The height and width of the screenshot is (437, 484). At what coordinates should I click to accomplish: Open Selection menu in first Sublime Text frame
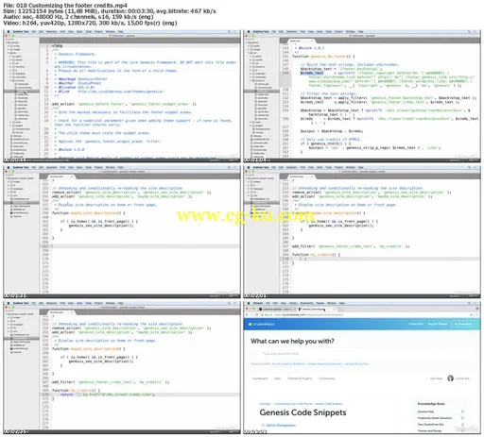point(52,32)
